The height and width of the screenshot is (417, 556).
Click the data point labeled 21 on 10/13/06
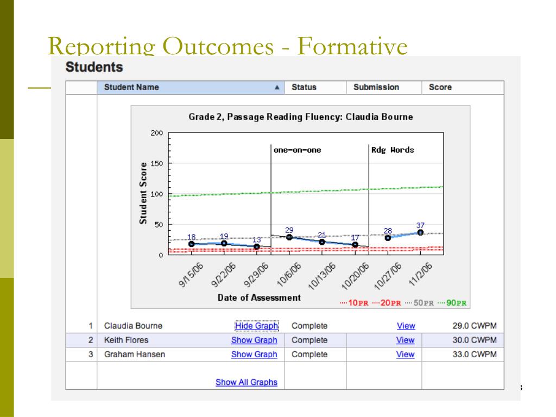(x=322, y=242)
